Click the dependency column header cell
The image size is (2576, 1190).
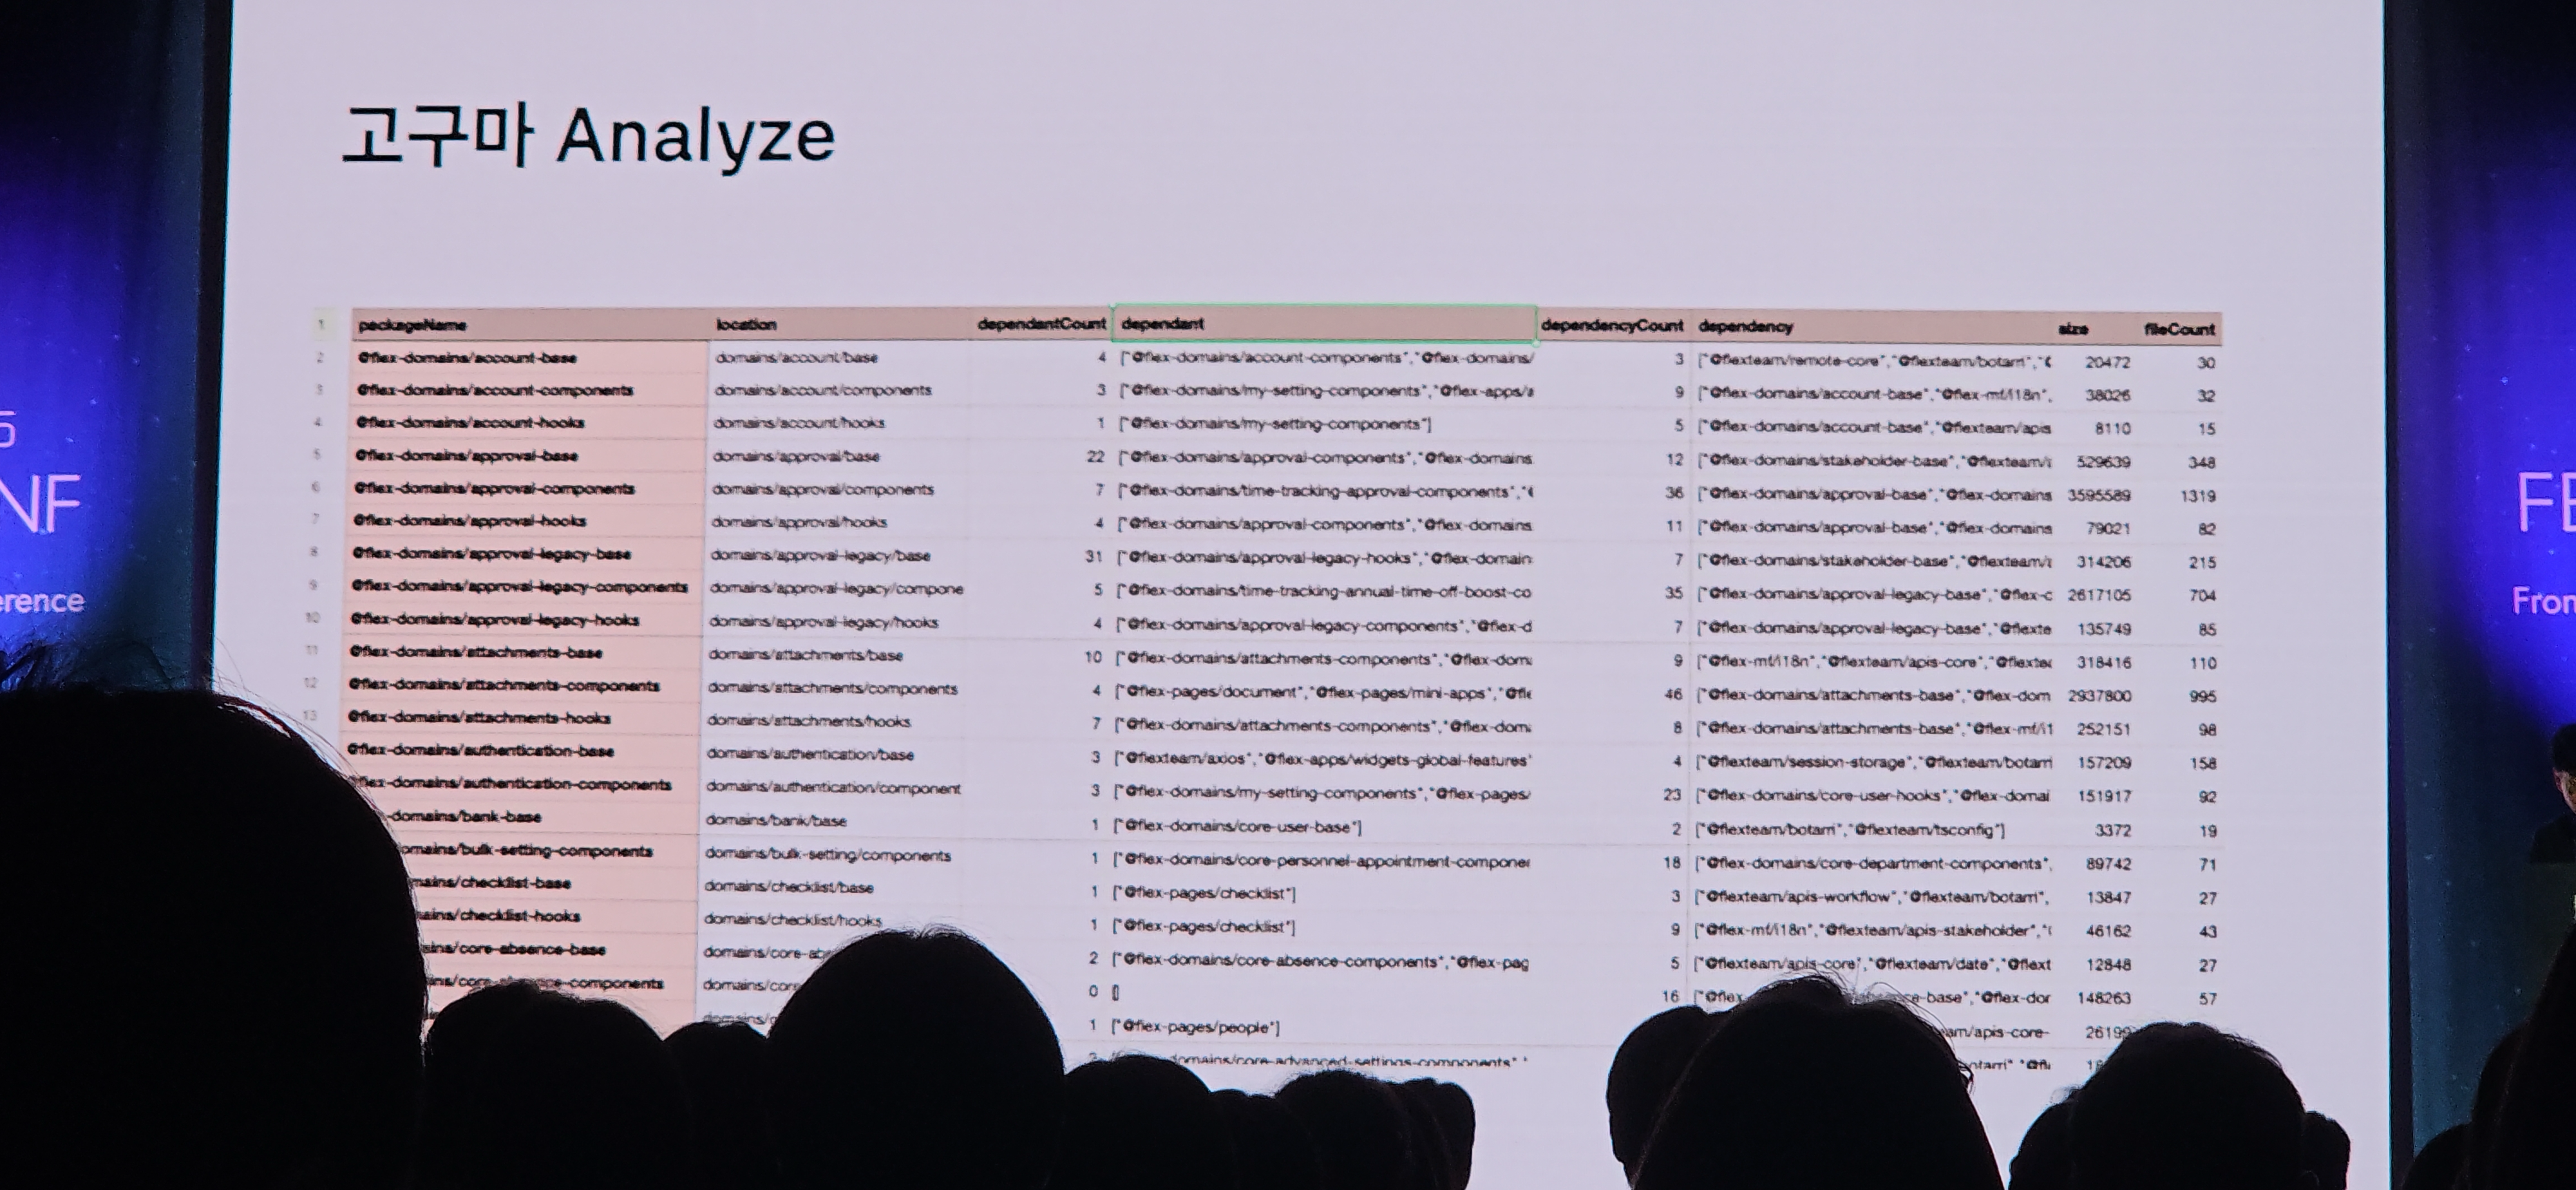coord(1745,326)
